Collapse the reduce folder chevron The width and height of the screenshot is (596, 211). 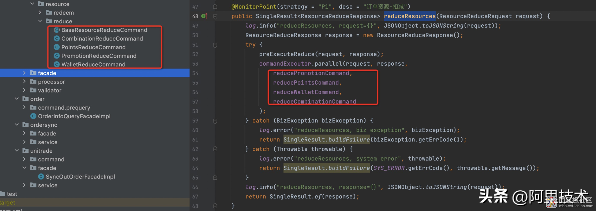click(x=40, y=21)
